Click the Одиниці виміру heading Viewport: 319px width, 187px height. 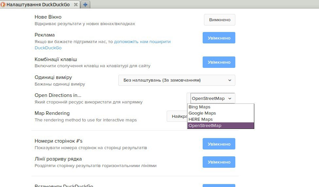[53, 77]
